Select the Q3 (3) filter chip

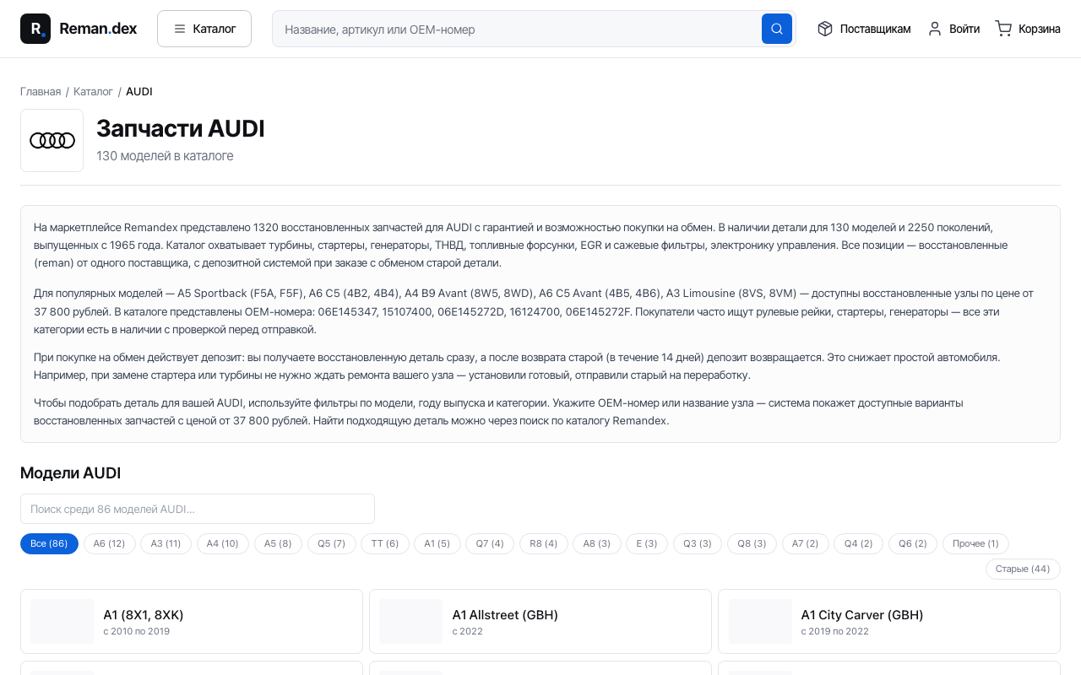(x=698, y=544)
